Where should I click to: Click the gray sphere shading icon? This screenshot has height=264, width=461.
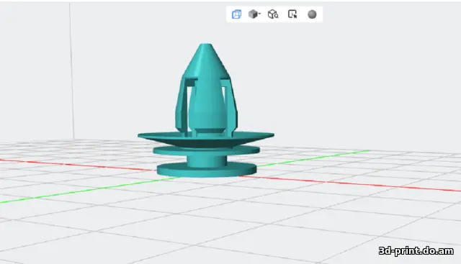pos(312,14)
